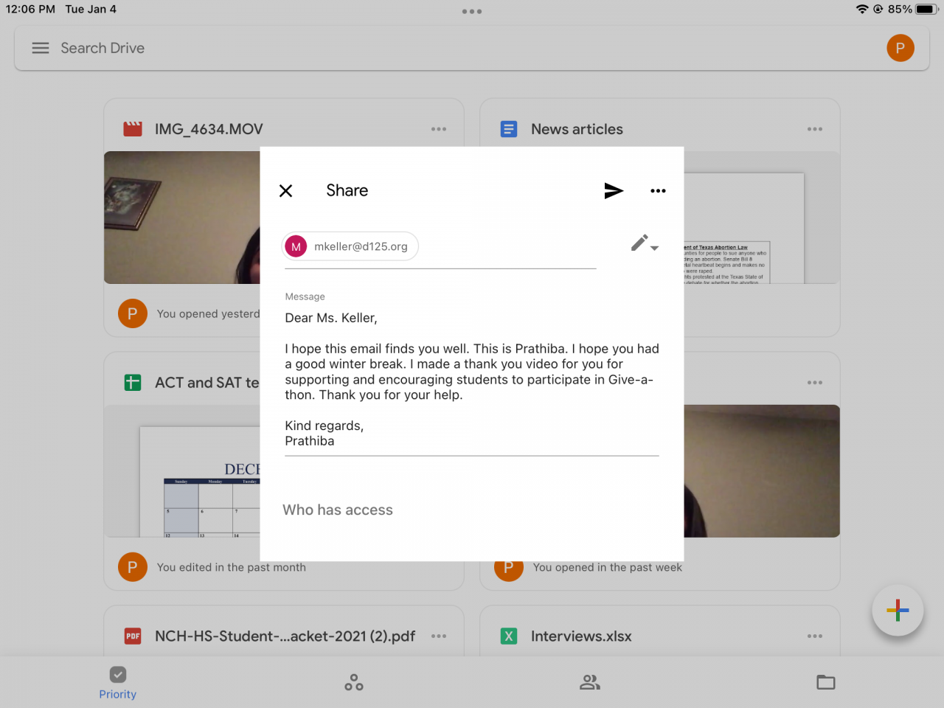Select the mkeller@d125.org recipient chip
This screenshot has width=944, height=708.
click(x=350, y=246)
